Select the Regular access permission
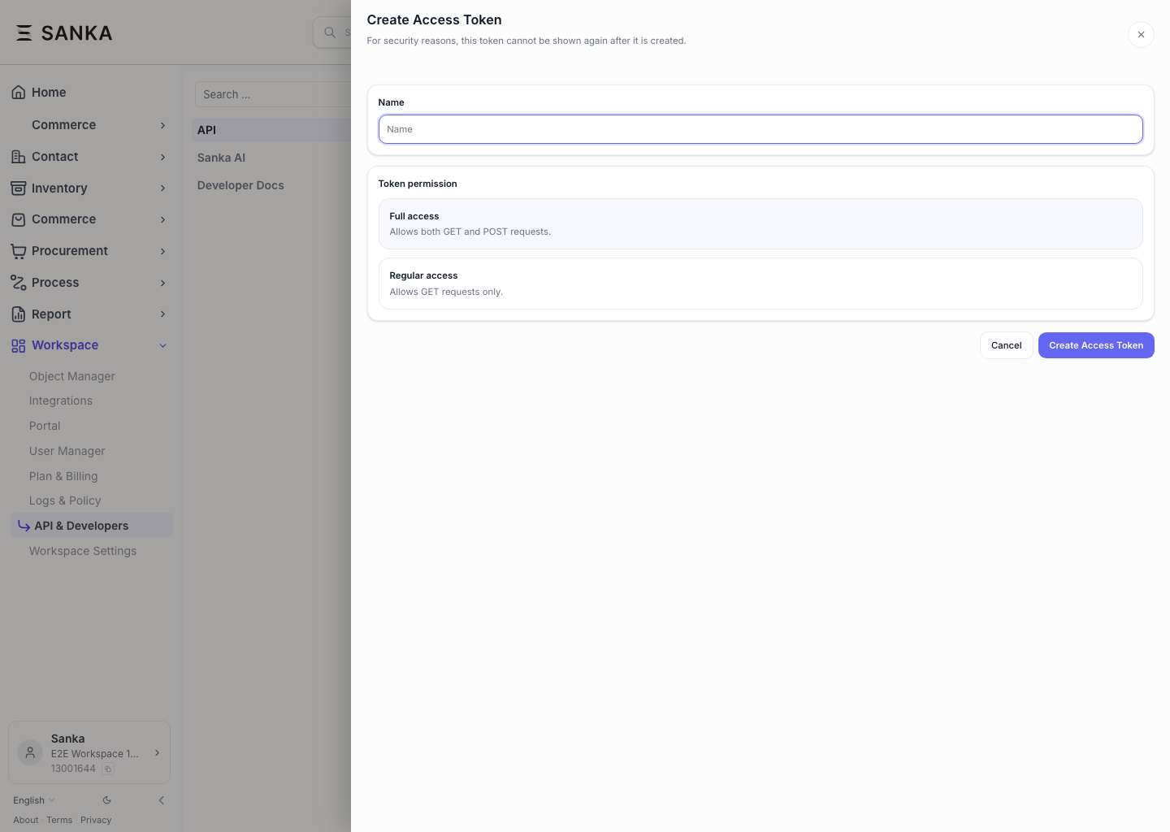The height and width of the screenshot is (832, 1170). (x=760, y=284)
